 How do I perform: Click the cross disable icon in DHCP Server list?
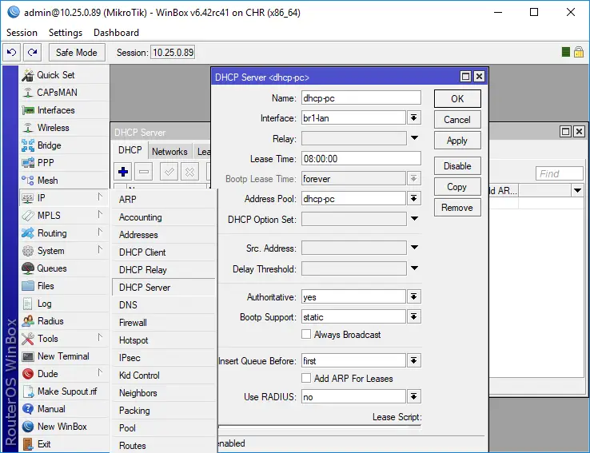tap(189, 173)
